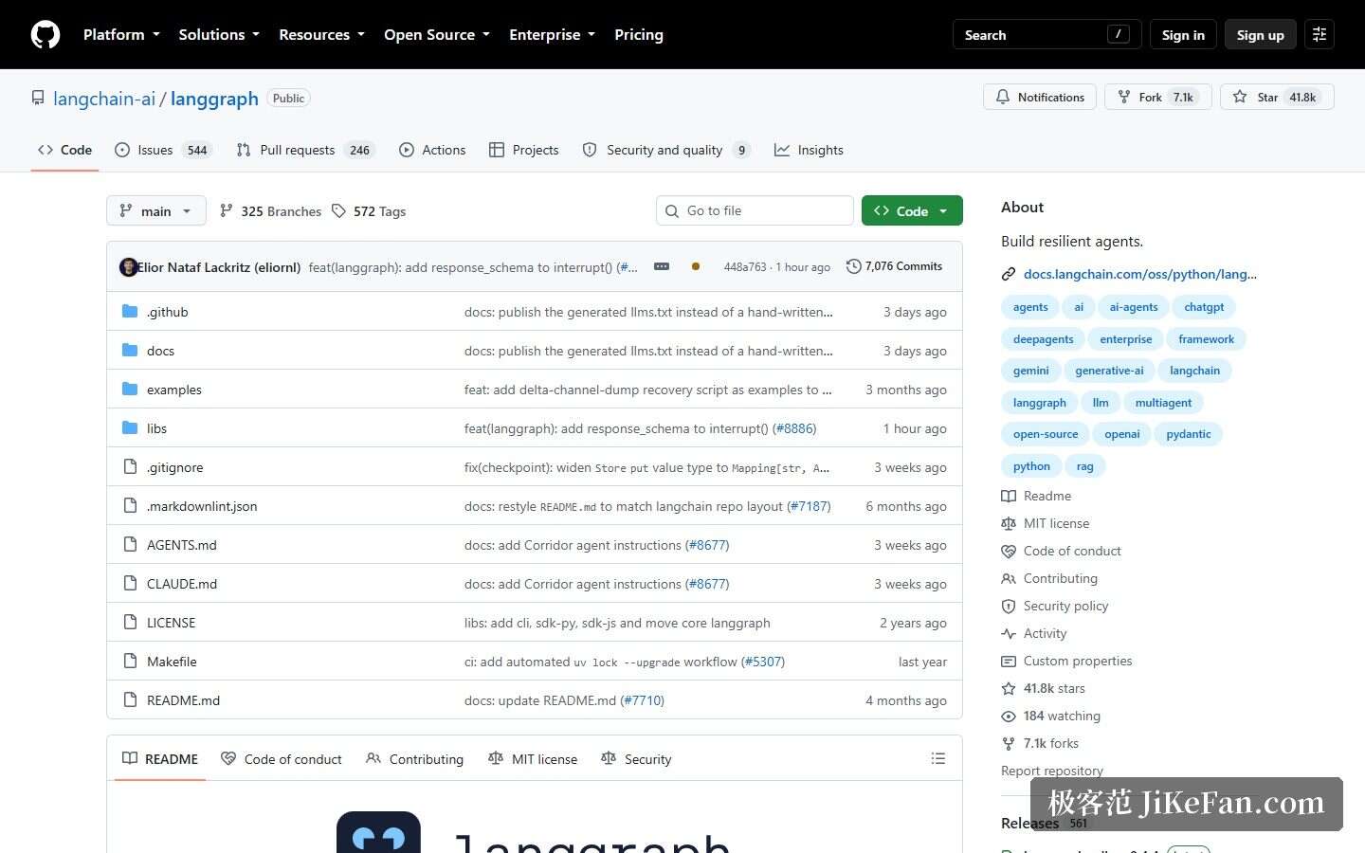This screenshot has width=1365, height=853.
Task: Open the rag topic tag
Action: click(1085, 466)
